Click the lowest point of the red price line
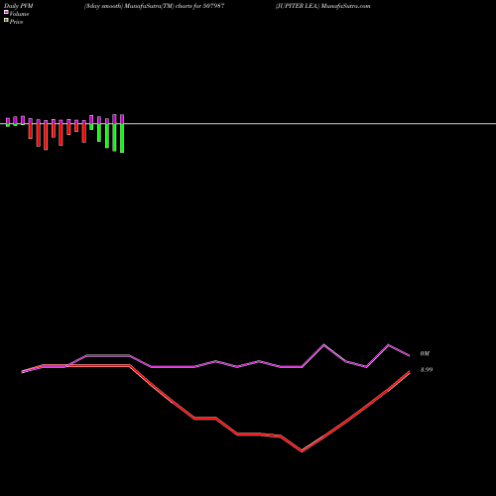 pos(302,451)
